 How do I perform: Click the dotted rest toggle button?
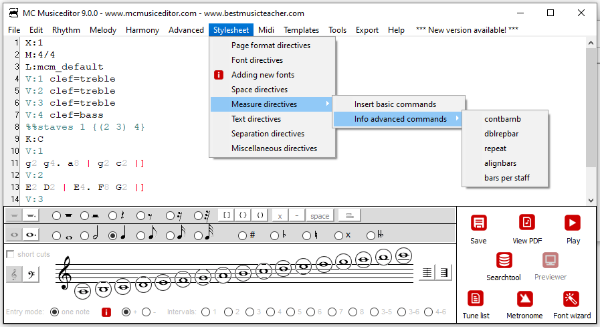click(x=31, y=216)
